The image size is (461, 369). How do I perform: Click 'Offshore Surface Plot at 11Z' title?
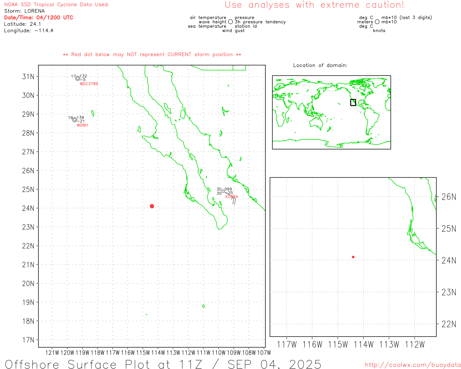104,364
